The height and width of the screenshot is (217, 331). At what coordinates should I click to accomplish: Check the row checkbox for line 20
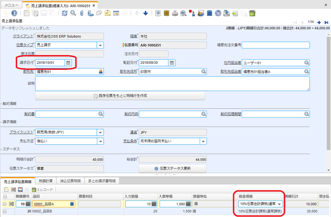[x=4, y=211]
